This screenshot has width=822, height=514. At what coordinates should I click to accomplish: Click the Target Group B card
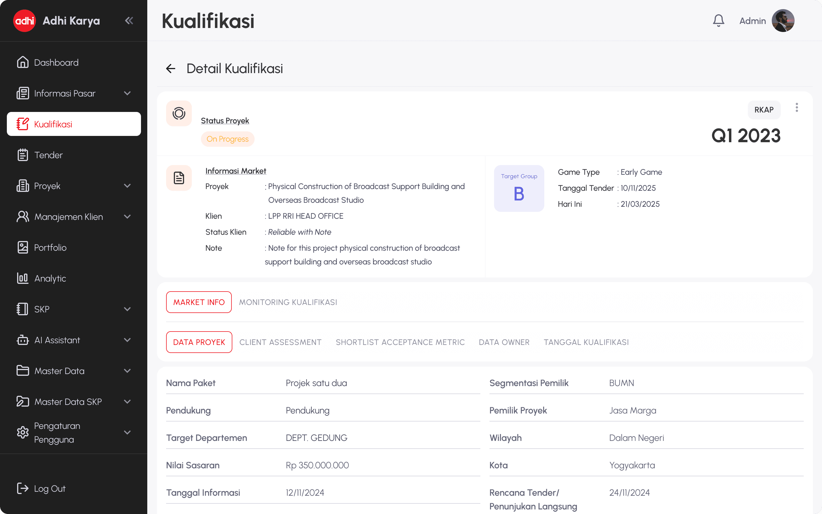pyautogui.click(x=519, y=188)
